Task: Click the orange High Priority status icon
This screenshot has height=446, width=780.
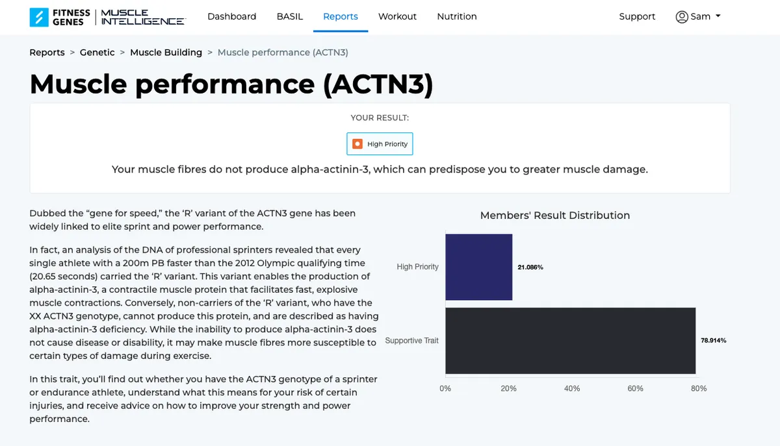Action: (357, 144)
